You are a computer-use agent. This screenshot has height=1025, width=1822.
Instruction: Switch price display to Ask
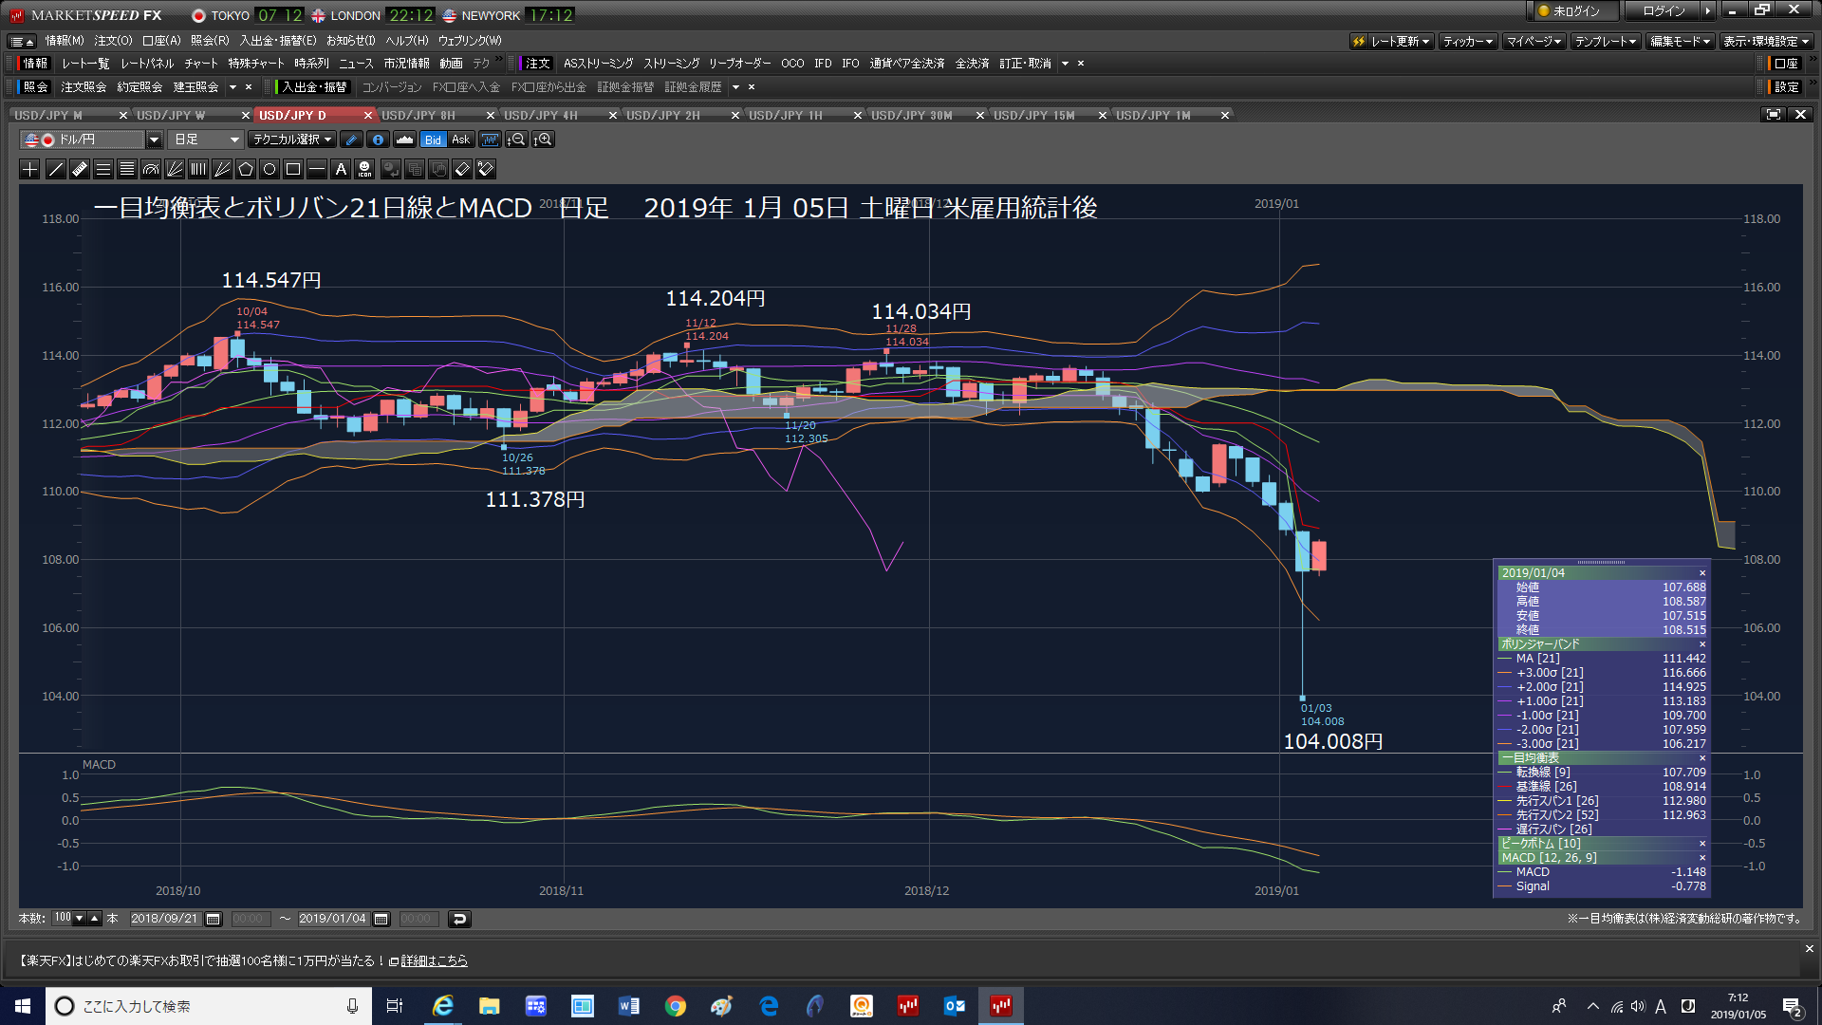tap(460, 140)
